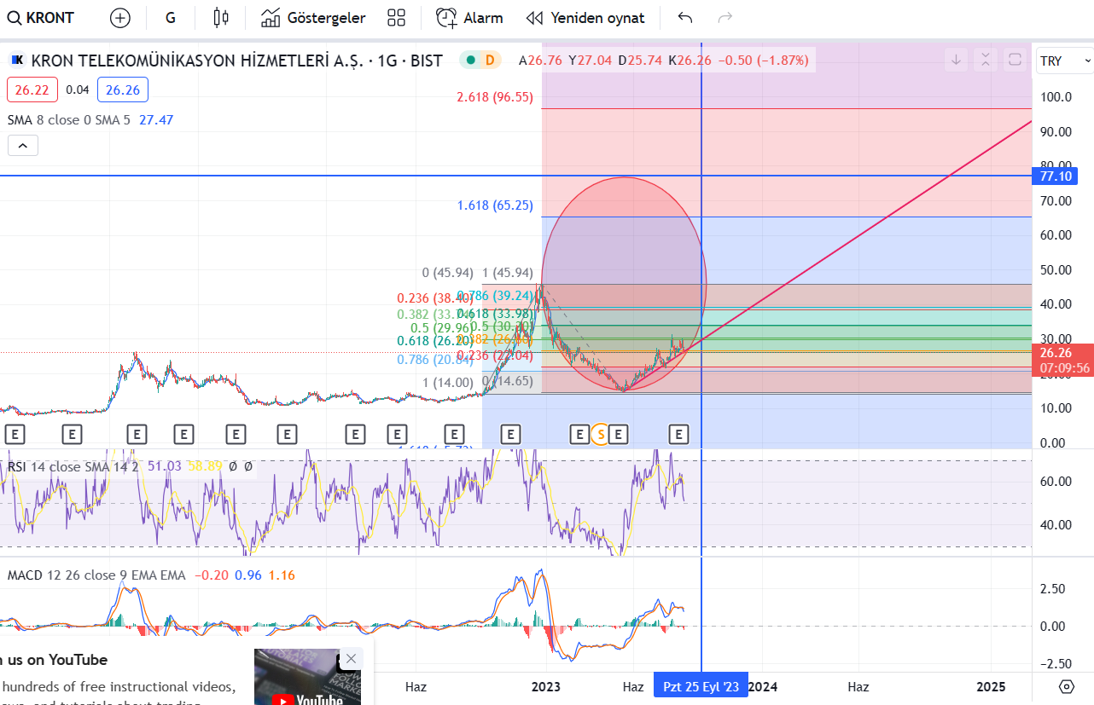Click the 0.04 spread value
This screenshot has height=705, width=1094.
point(77,90)
